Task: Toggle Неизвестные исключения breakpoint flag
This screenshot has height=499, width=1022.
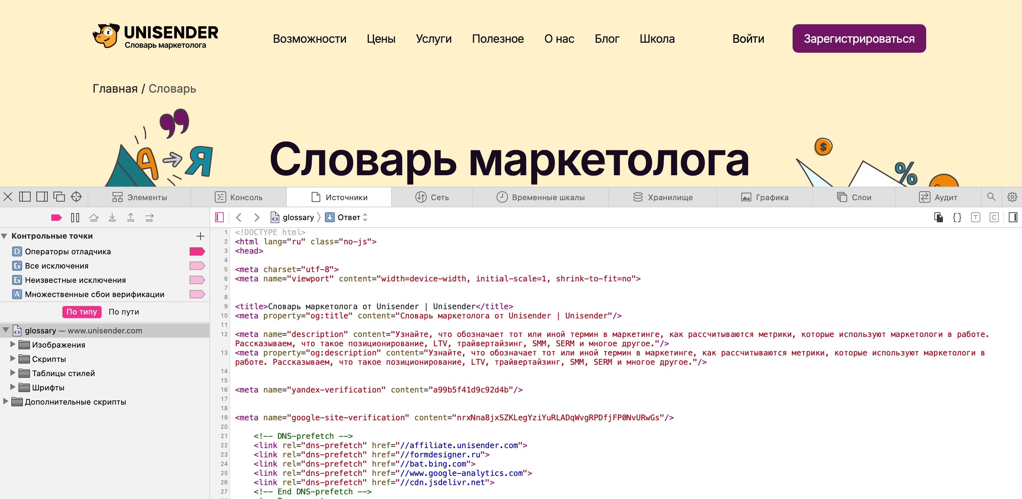Action: click(197, 280)
